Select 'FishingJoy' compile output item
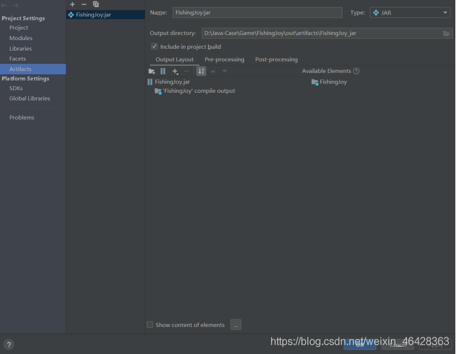The image size is (456, 354). tap(195, 91)
